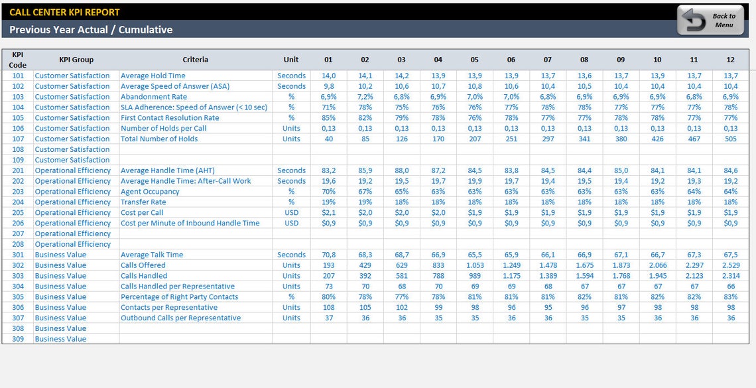Click month column header 01
756x388 pixels.
328,58
